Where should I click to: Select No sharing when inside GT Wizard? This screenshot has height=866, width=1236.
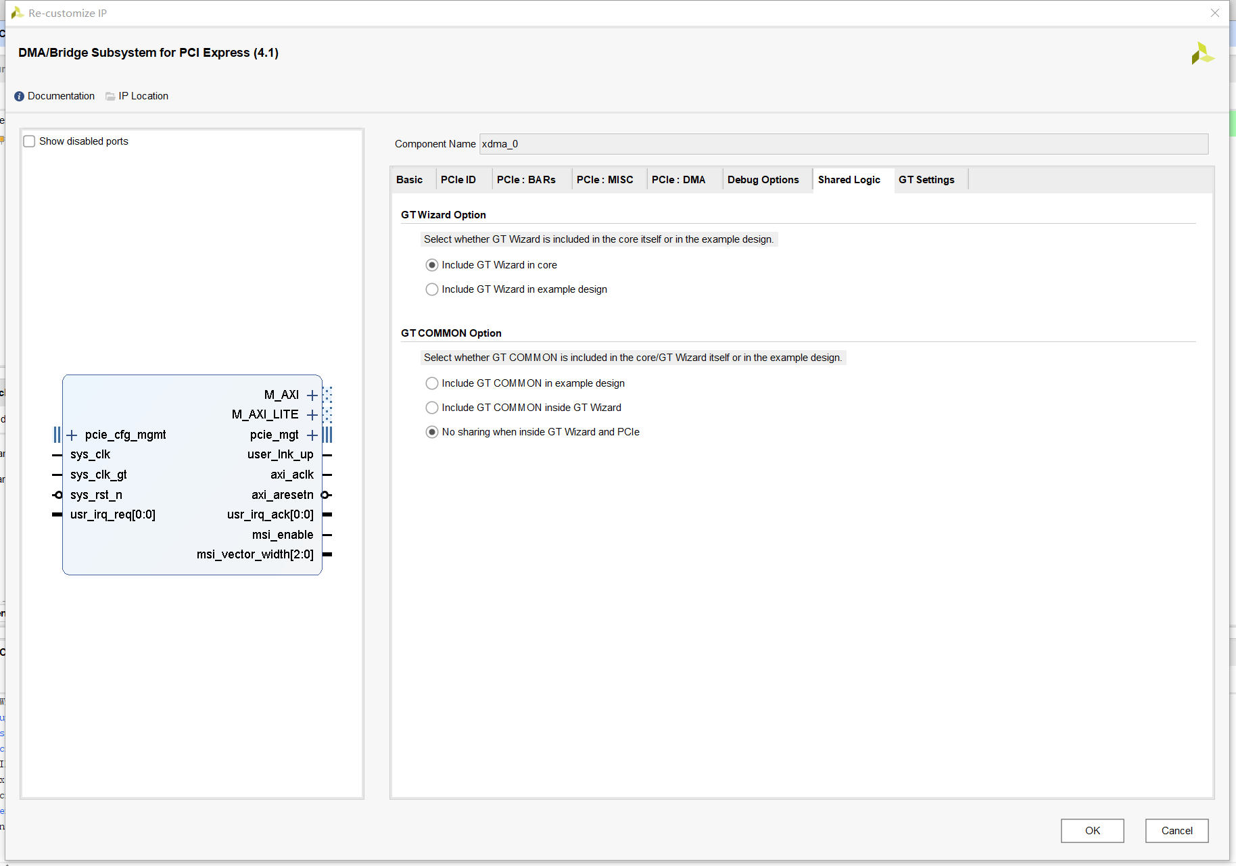point(432,432)
